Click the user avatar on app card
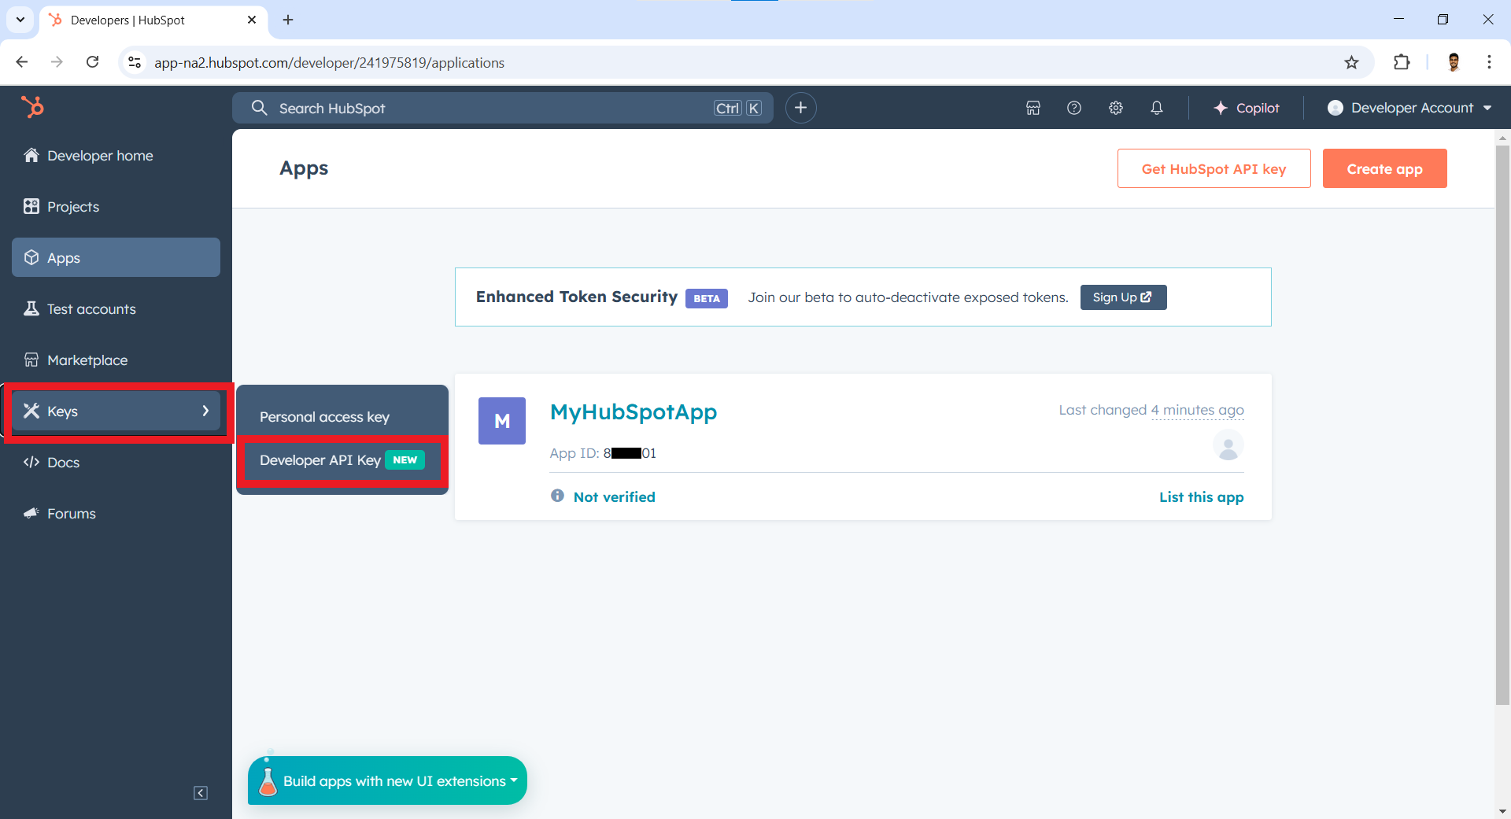 click(x=1228, y=446)
